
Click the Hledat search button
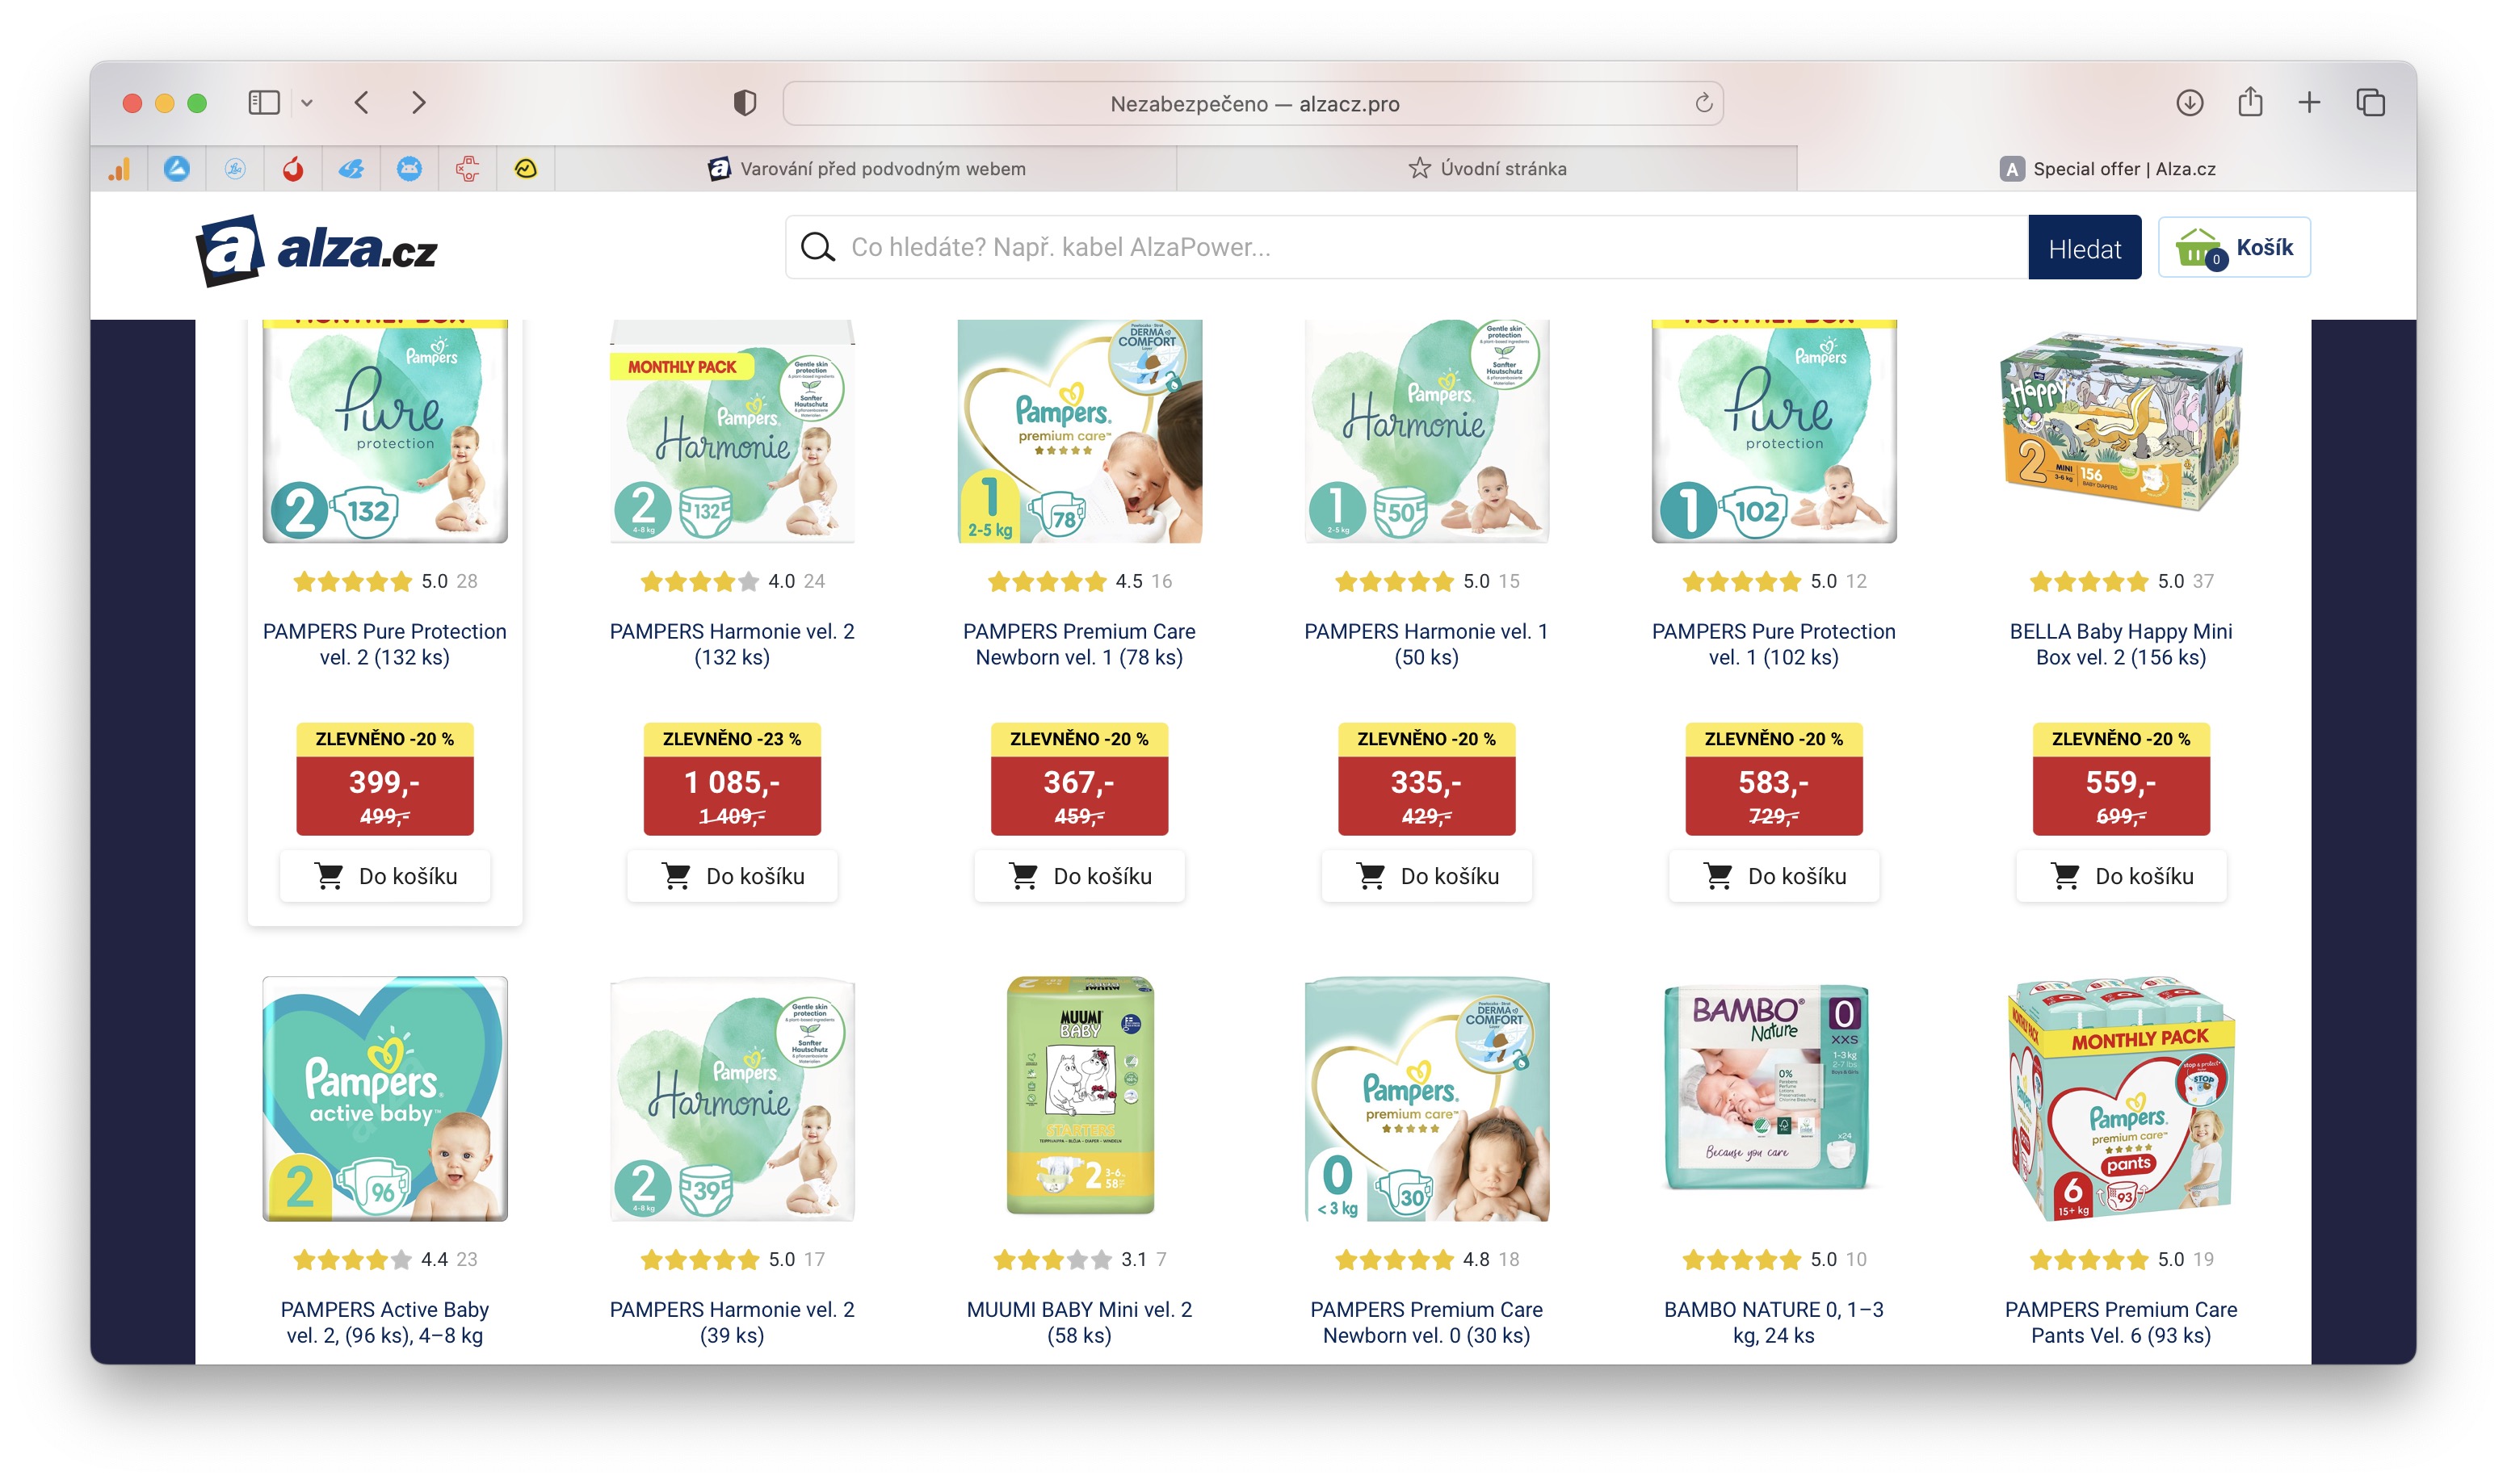pos(2084,248)
